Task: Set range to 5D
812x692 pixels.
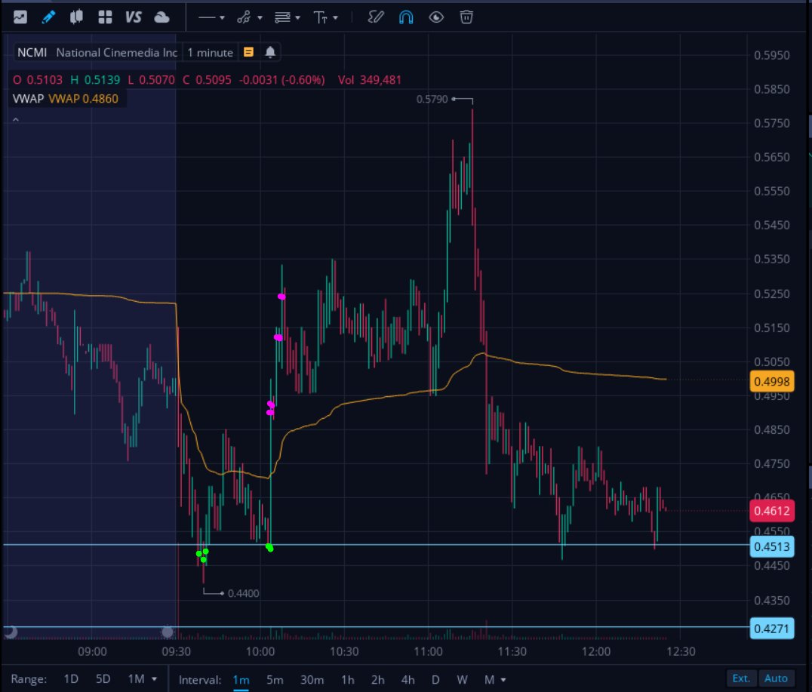Action: pos(103,678)
